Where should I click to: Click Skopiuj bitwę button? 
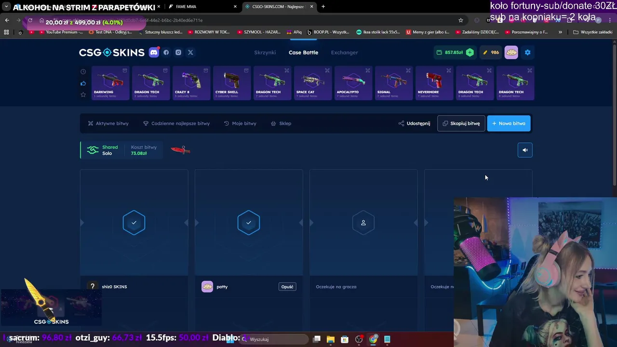[461, 123]
